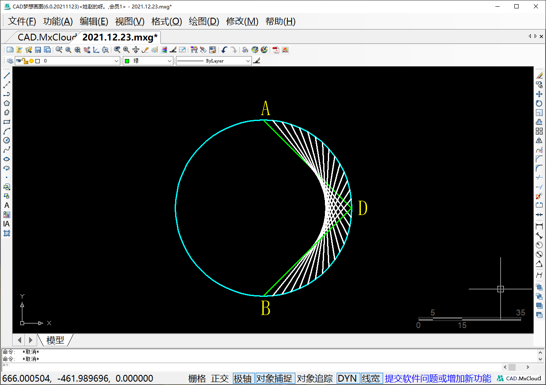This screenshot has height=385, width=546.
Task: Toggle 线宽 lineweight display in status bar
Action: [371, 378]
